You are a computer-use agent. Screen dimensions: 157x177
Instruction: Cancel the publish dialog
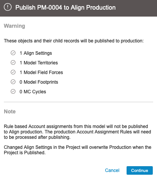[112, 170]
